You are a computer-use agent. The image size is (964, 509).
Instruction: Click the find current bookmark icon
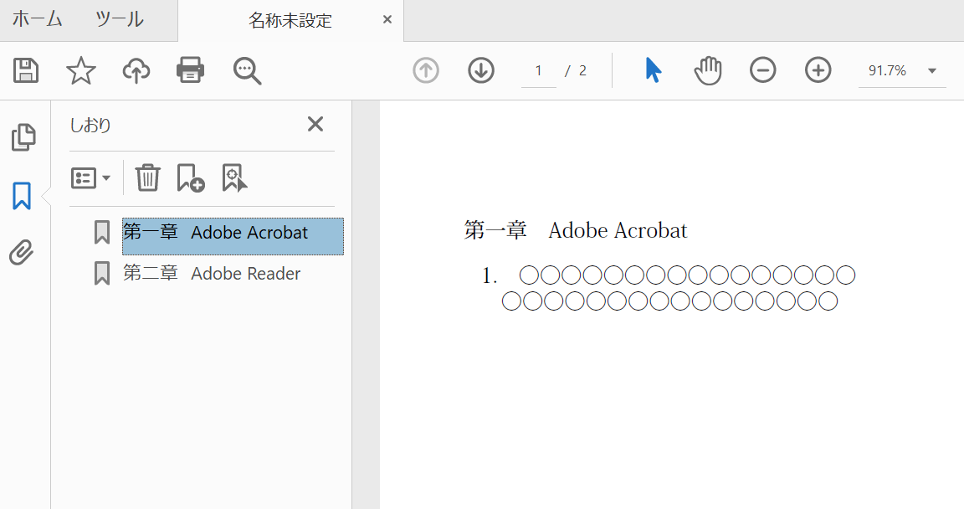click(234, 177)
